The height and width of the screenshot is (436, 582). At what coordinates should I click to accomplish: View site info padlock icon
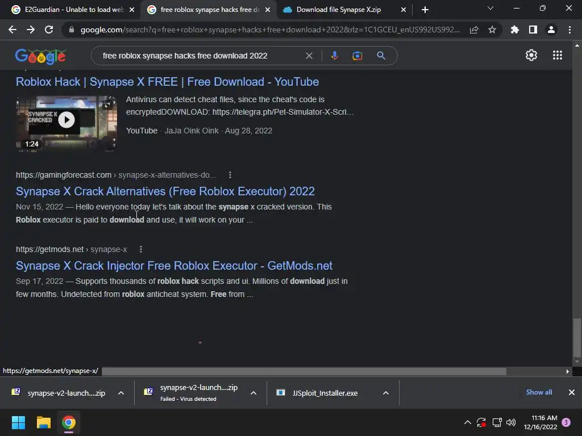tap(72, 30)
